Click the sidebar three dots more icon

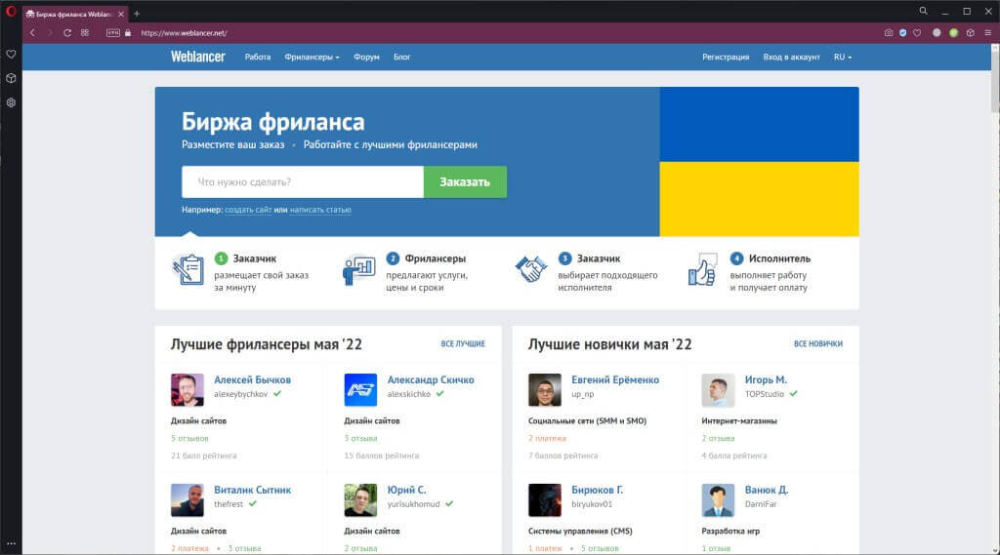[11, 543]
